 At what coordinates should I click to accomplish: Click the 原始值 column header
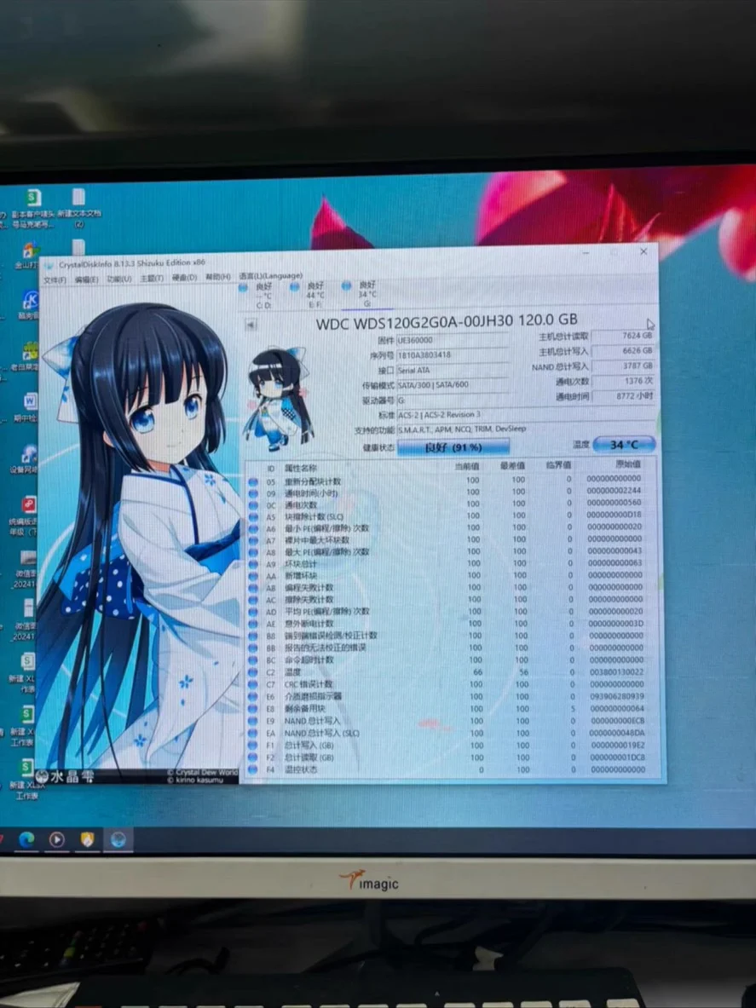tap(627, 464)
